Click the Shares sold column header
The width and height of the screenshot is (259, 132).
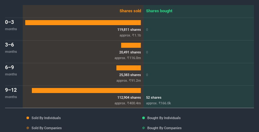click(130, 11)
